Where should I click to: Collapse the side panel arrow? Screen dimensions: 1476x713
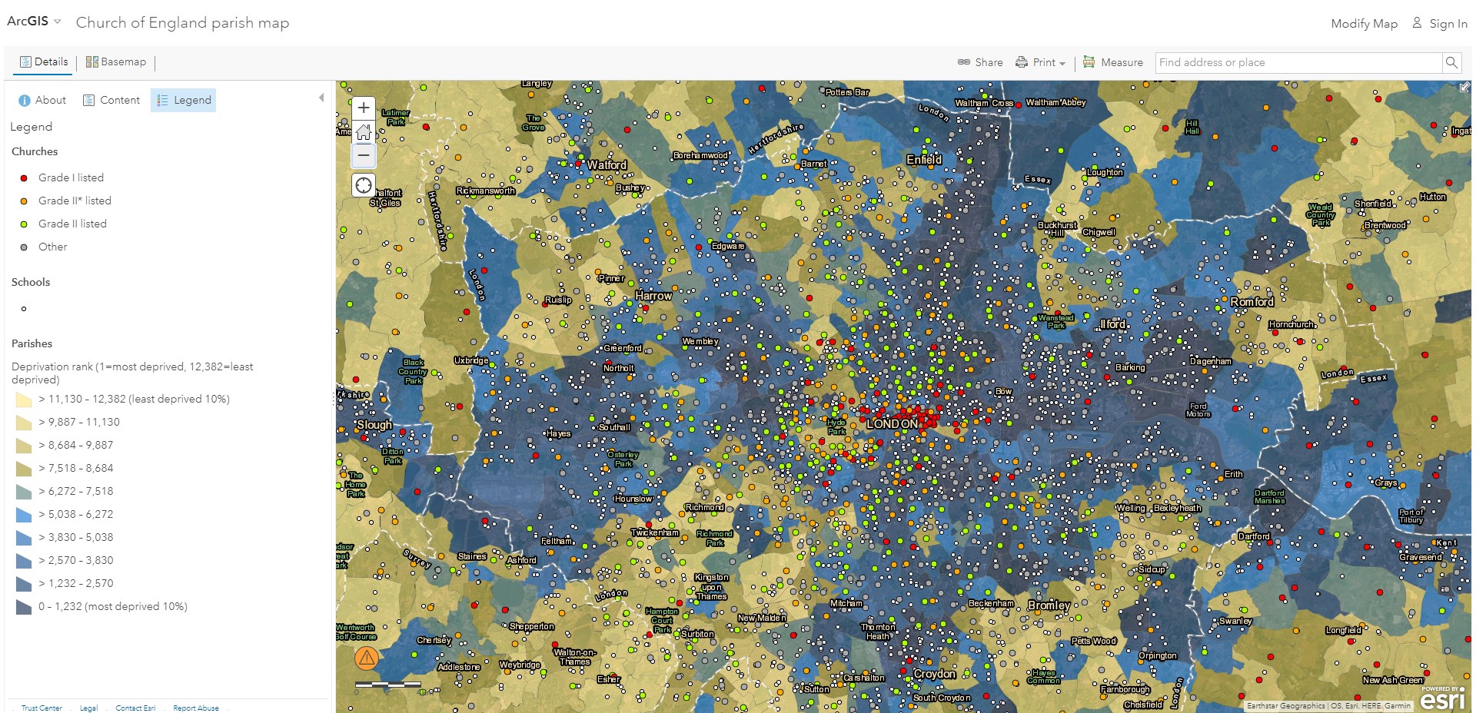click(x=321, y=98)
